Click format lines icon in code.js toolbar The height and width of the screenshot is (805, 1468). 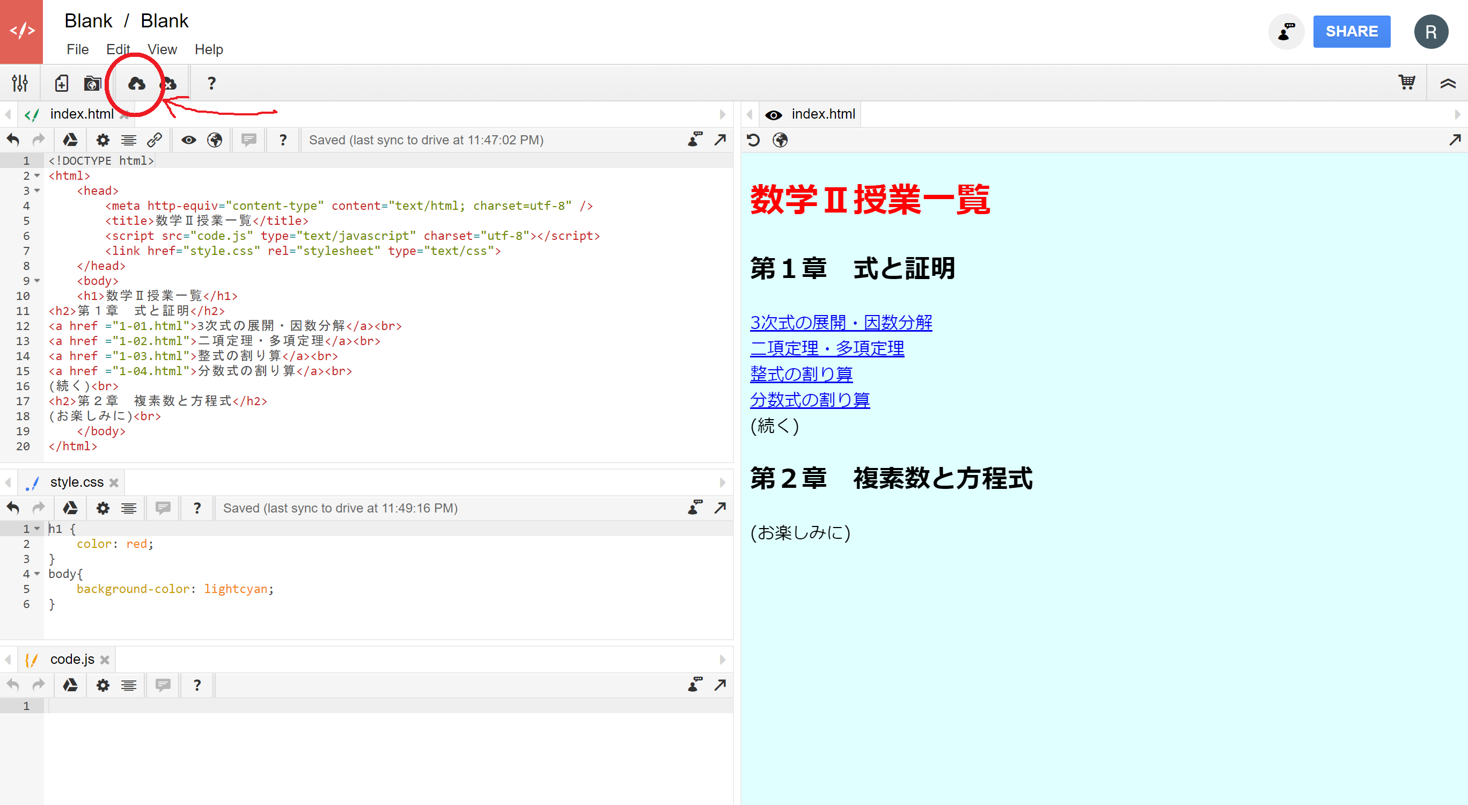[129, 685]
